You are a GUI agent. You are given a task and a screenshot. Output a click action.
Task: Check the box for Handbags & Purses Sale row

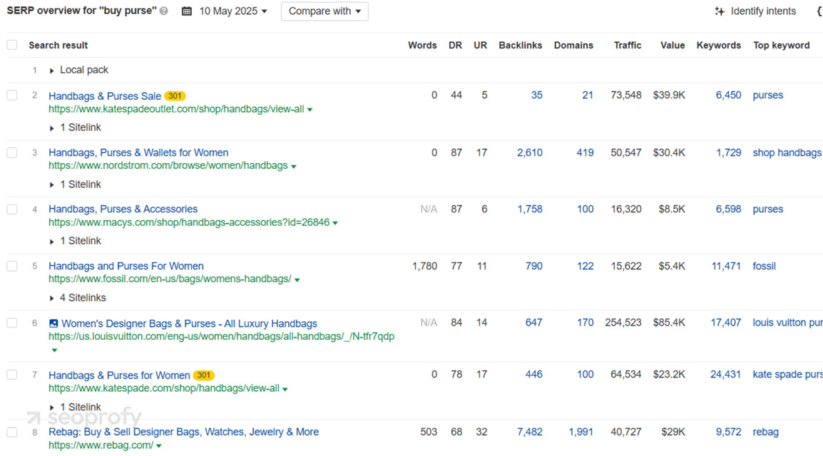tap(12, 95)
